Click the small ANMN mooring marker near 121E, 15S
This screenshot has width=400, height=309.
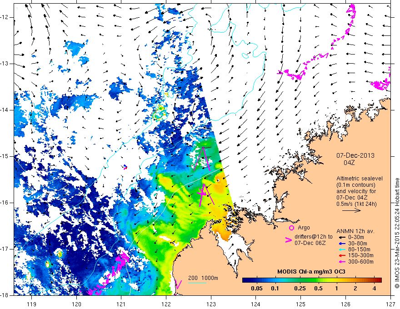pyautogui.click(x=125, y=167)
